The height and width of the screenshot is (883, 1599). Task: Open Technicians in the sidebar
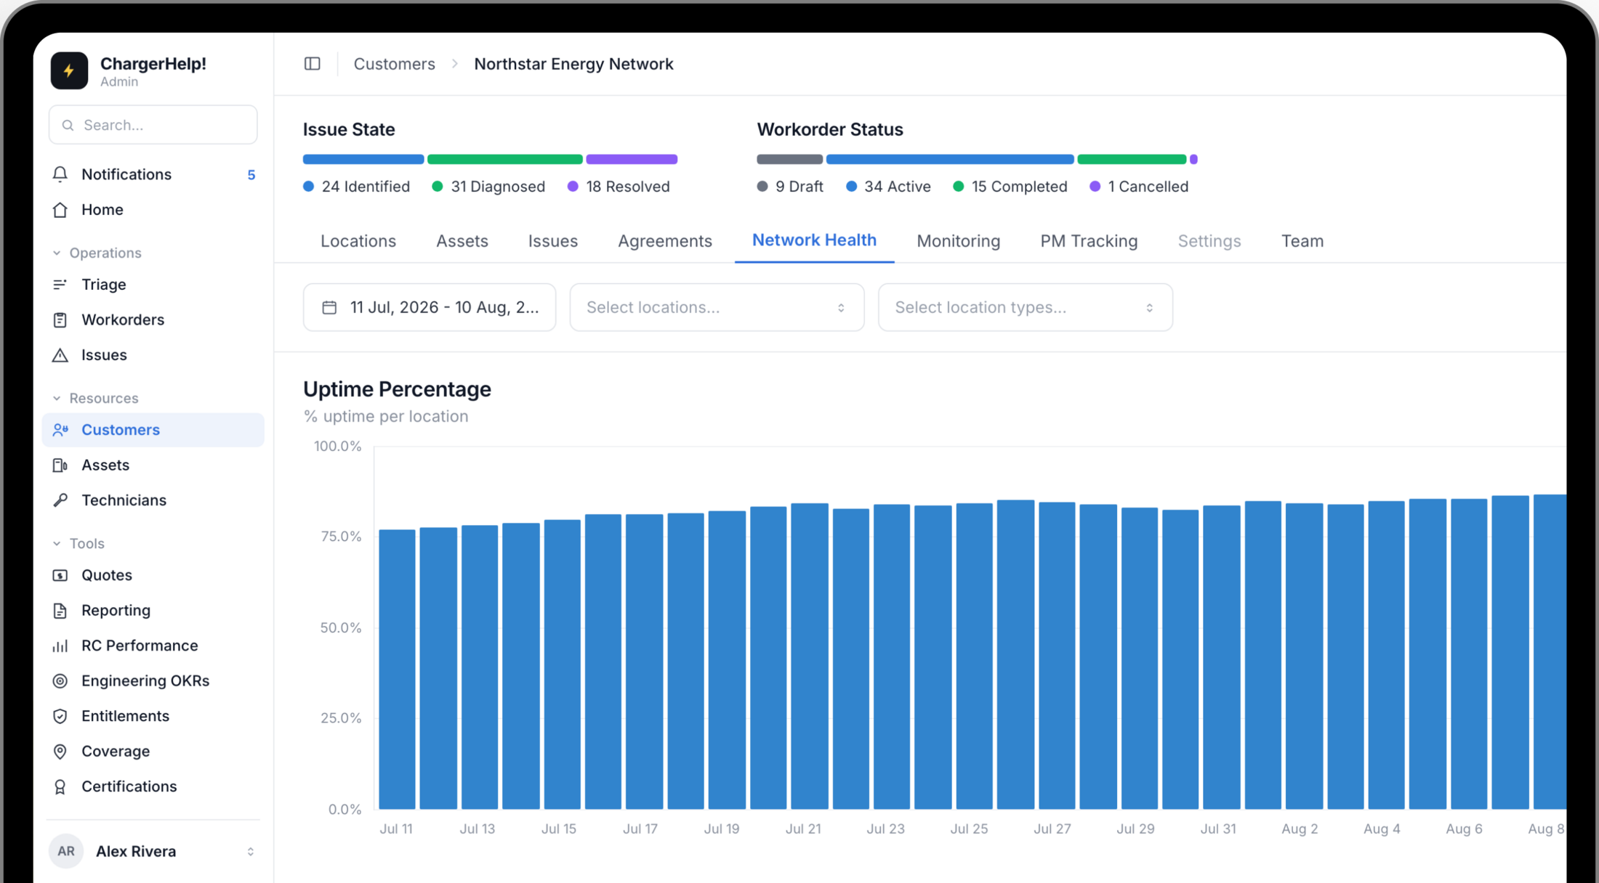pyautogui.click(x=153, y=500)
